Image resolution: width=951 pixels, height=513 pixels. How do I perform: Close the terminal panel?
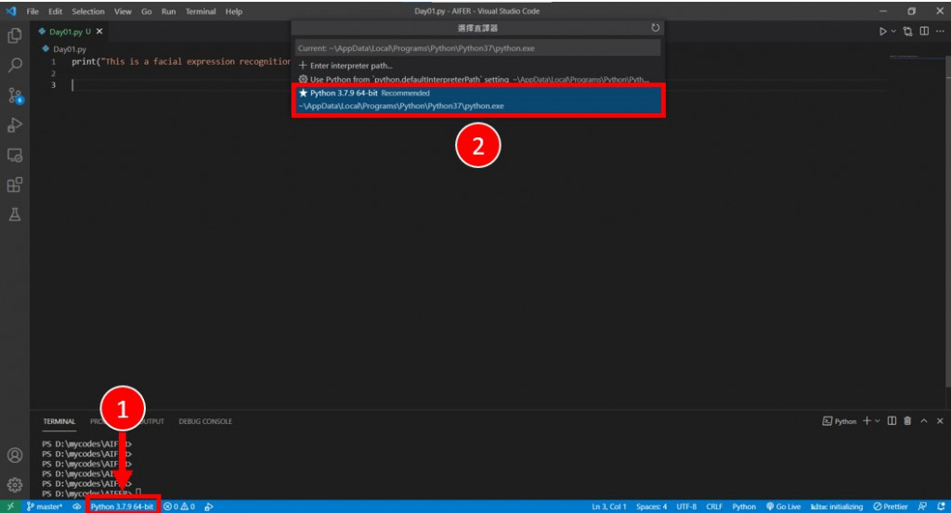tap(940, 420)
